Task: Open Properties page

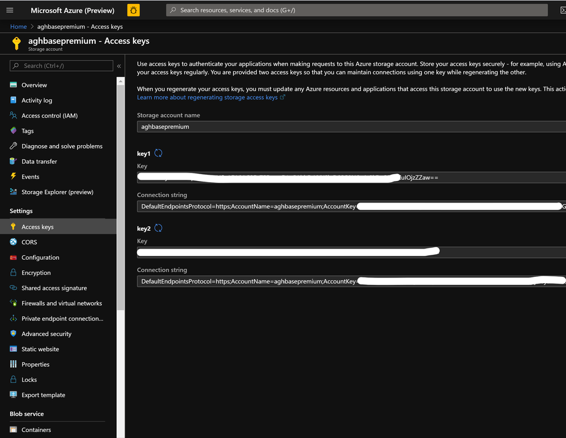Action: (58, 364)
